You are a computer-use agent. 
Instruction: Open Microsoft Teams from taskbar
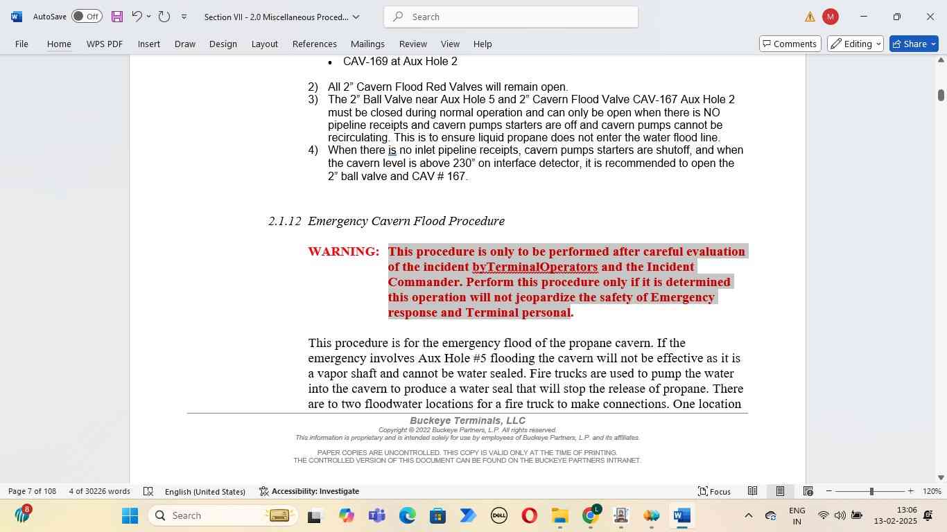tap(376, 515)
